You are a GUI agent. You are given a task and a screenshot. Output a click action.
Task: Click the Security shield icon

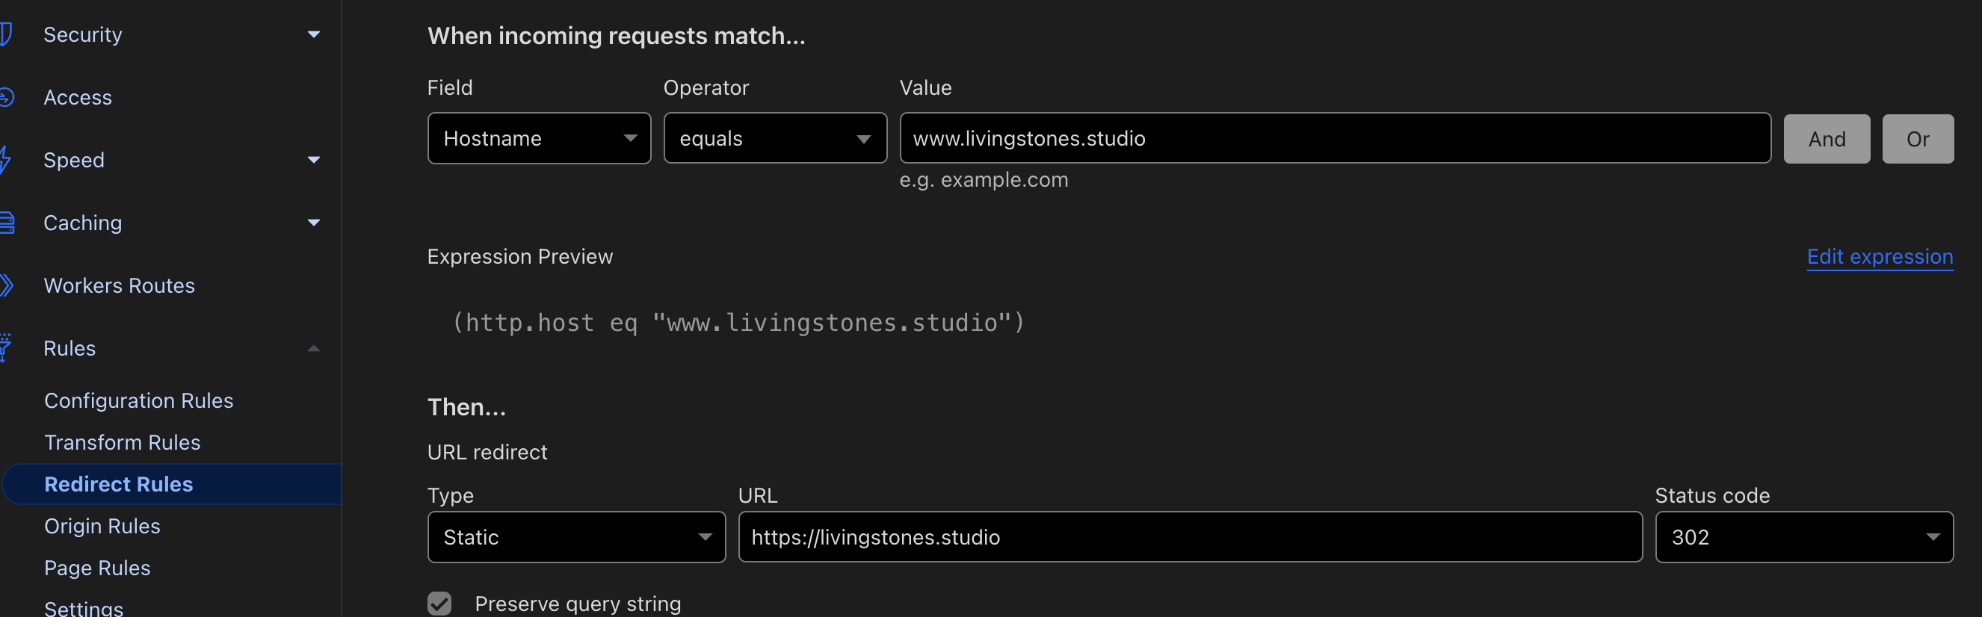pos(6,34)
